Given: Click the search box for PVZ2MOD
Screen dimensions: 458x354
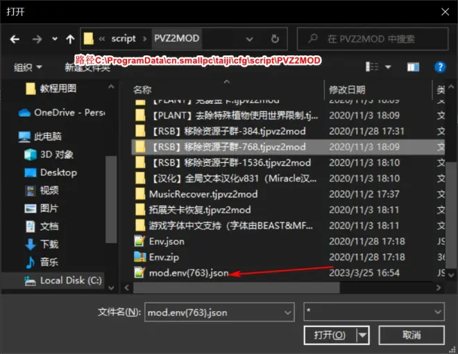Looking at the screenshot, I should (x=371, y=39).
